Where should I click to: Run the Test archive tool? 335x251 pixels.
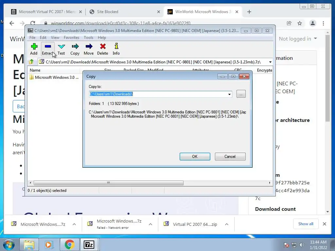click(x=61, y=49)
